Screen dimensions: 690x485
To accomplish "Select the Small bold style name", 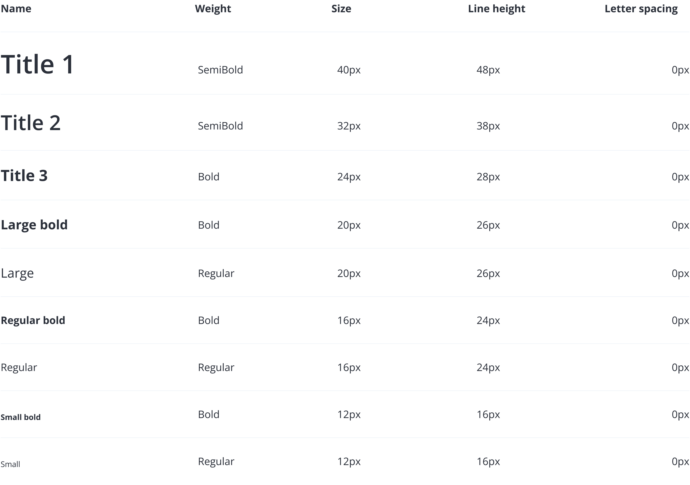I will pos(20,417).
